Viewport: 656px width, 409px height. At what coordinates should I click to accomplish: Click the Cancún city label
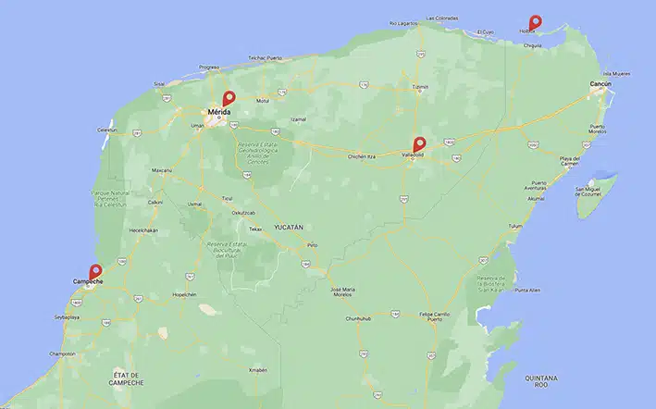point(600,84)
